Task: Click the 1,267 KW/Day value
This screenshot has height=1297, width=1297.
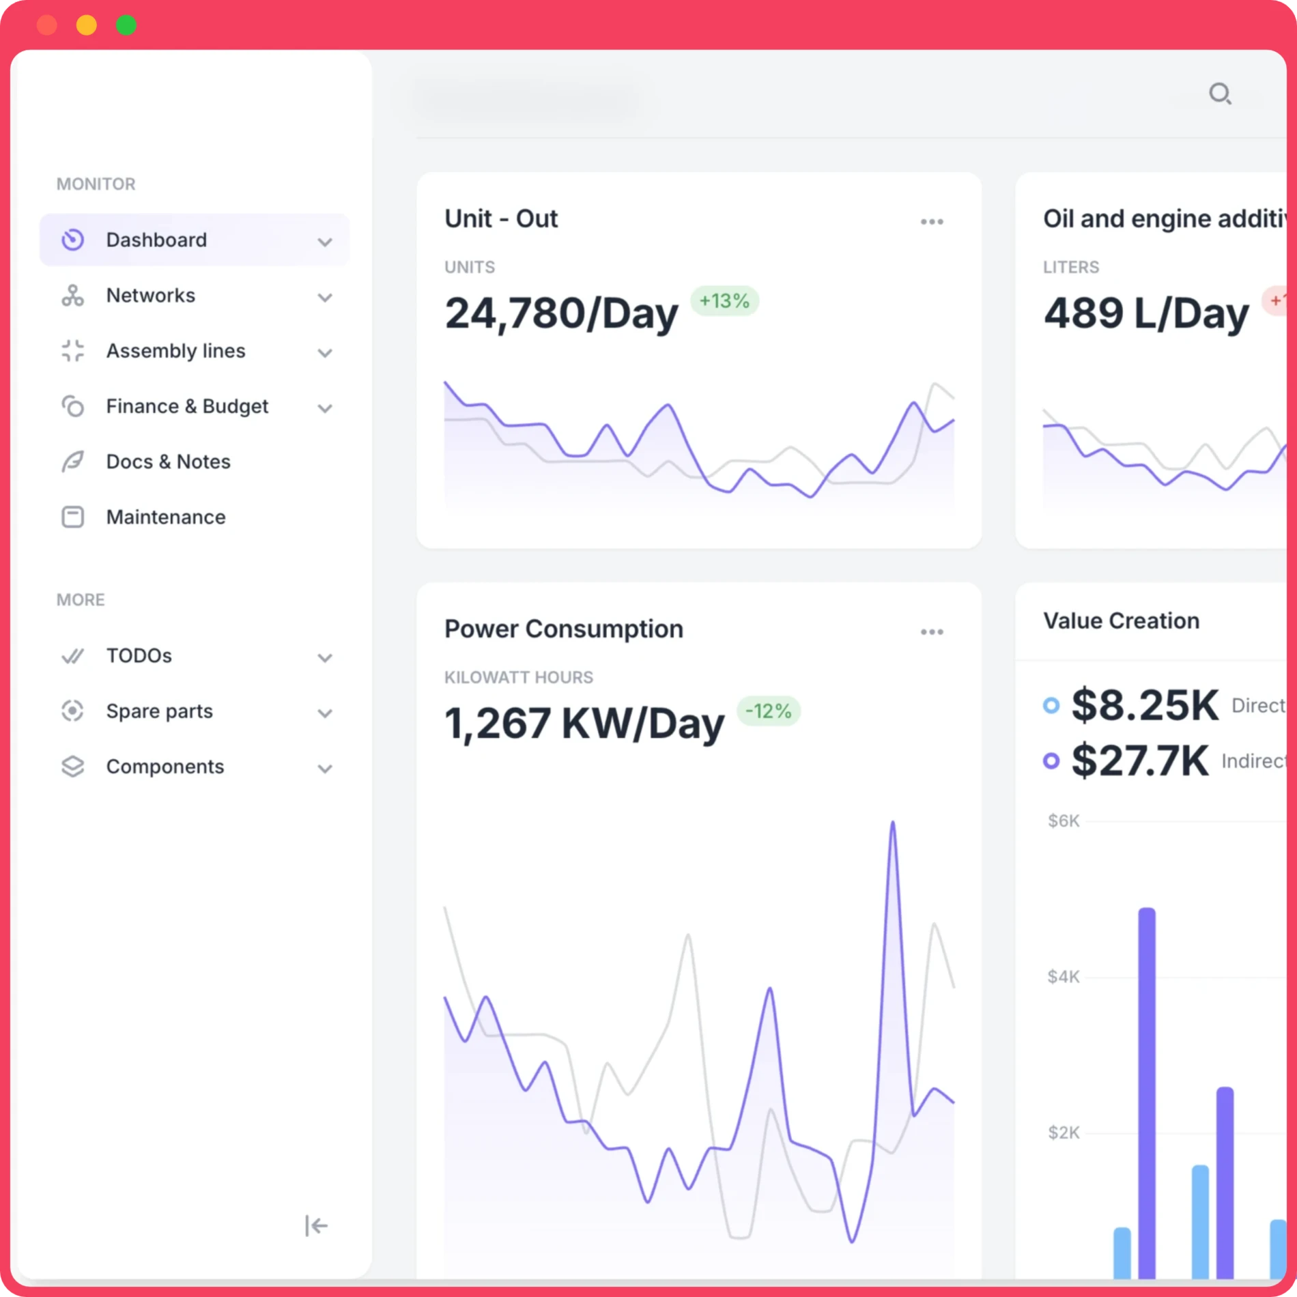Action: coord(584,724)
